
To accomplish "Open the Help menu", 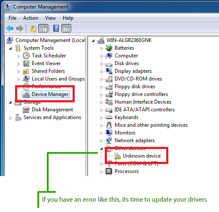I will click(x=68, y=18).
